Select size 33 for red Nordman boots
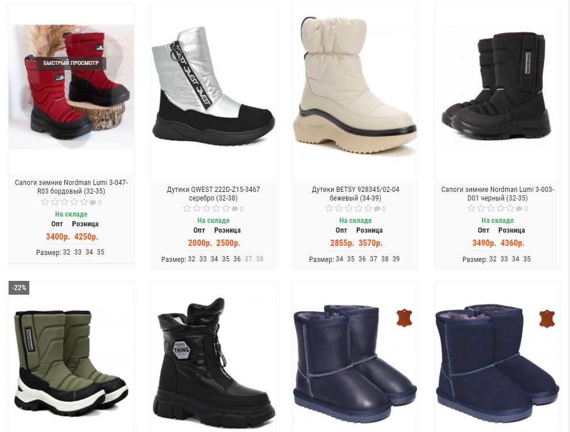 [78, 252]
